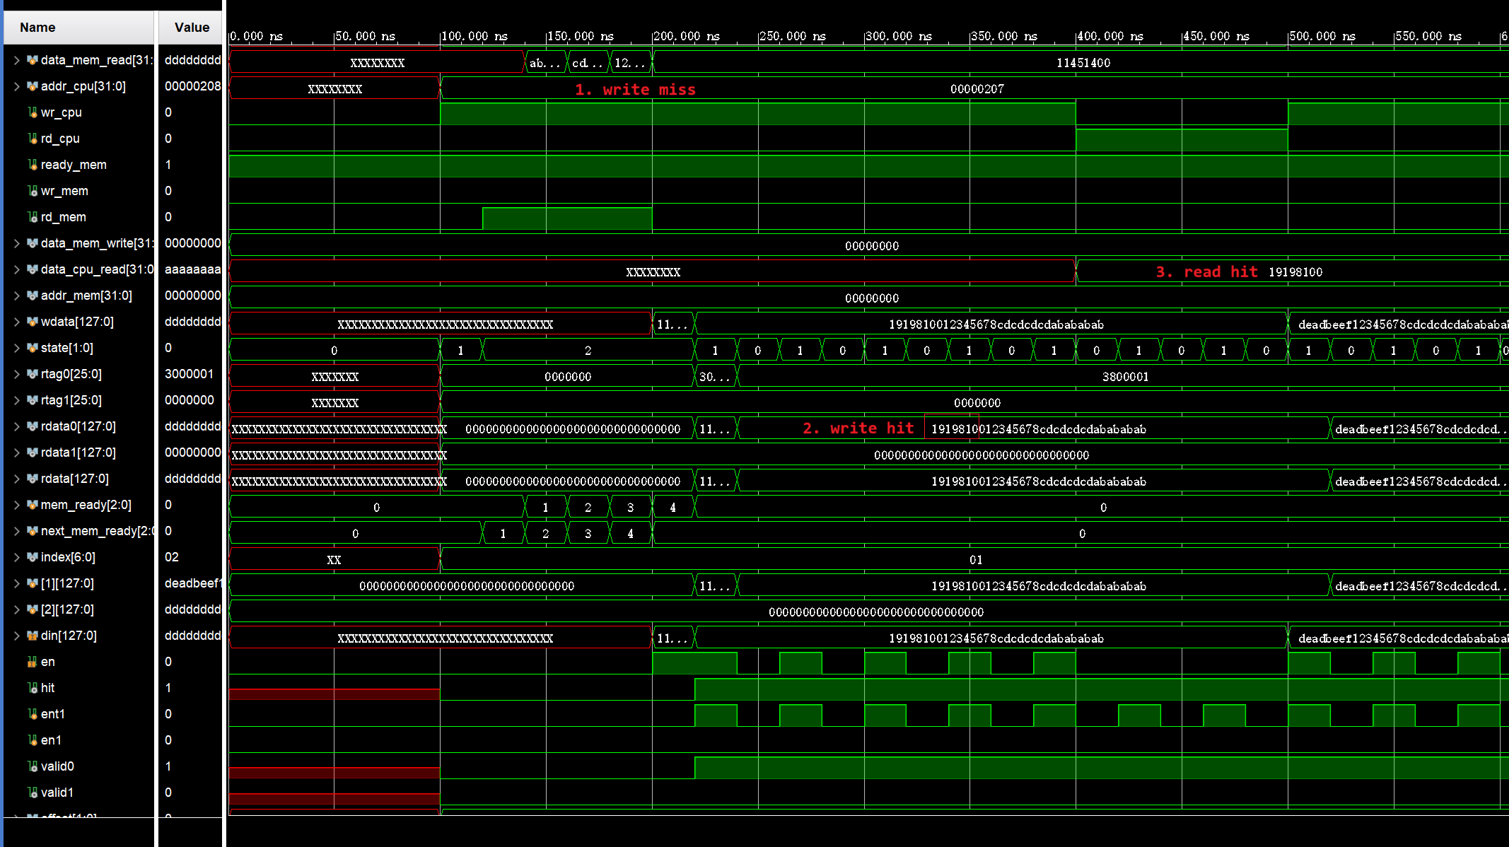This screenshot has height=847, width=1509.
Task: Click the Value column header
Action: pyautogui.click(x=192, y=28)
